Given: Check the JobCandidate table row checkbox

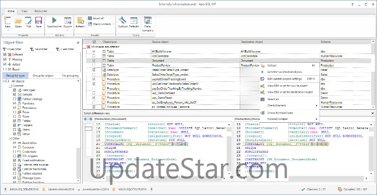Looking at the screenshot, I should pyautogui.click(x=94, y=56).
